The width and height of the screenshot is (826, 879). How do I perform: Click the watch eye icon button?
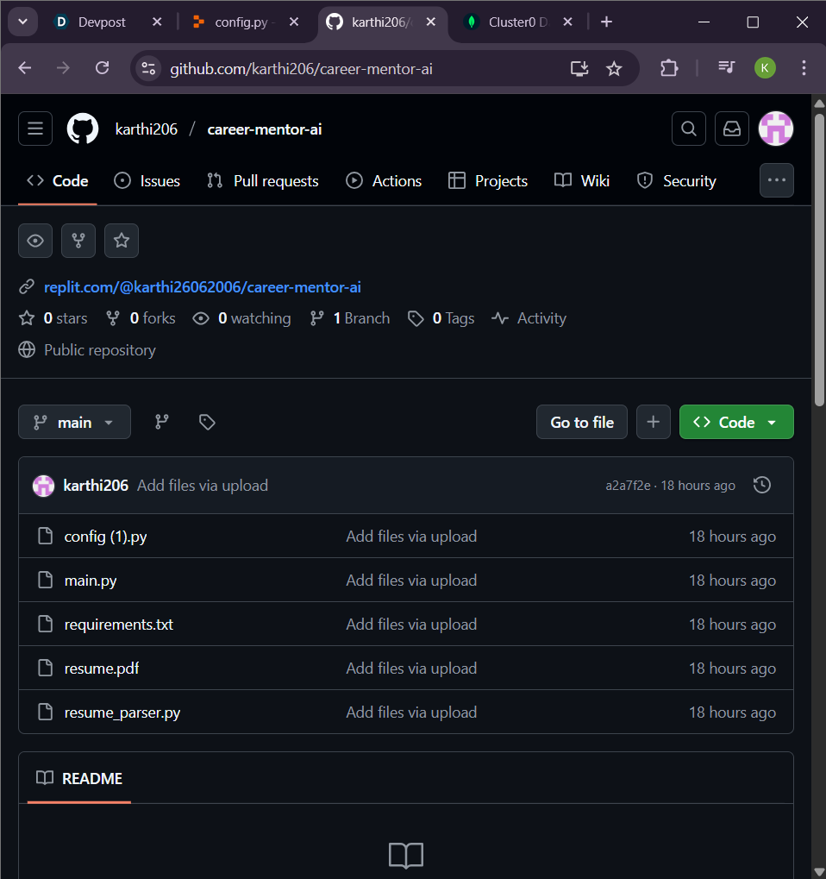tap(35, 241)
